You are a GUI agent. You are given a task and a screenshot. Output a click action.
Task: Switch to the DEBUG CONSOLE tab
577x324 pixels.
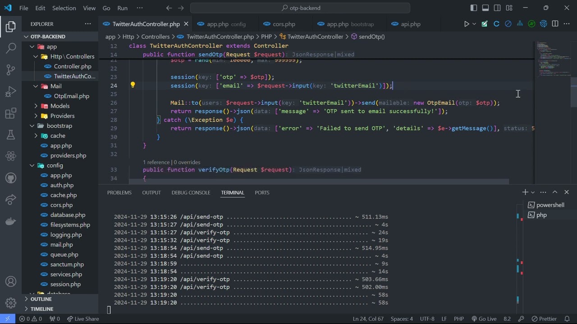(x=191, y=192)
